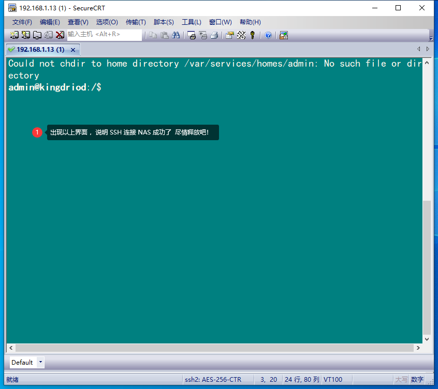Click the 输入主机 host input field
Viewport: 438px width, 389px height.
(x=104, y=35)
